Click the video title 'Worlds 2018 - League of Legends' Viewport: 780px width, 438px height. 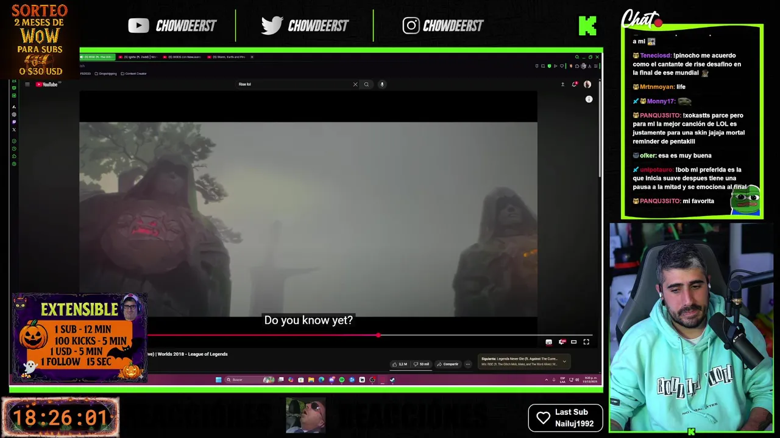193,354
